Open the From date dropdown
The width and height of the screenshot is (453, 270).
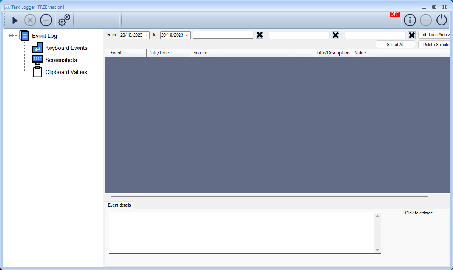[147, 35]
